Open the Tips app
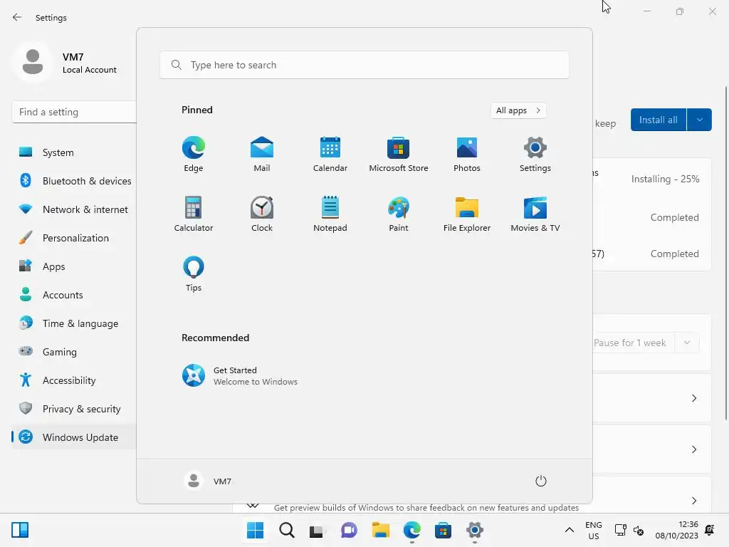Screen dimensions: 729x547 pos(194,274)
